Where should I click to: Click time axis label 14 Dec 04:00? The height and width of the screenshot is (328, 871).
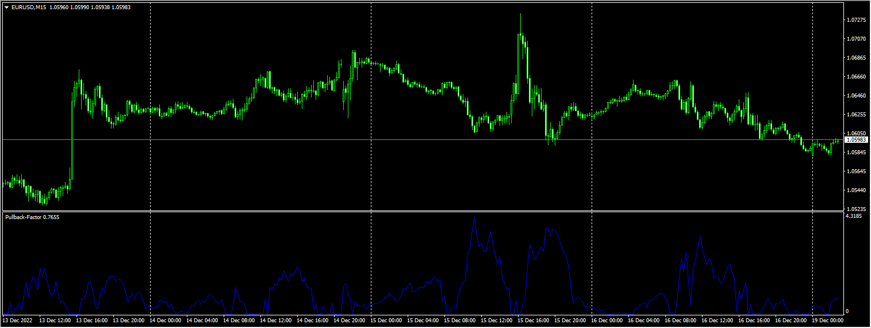pos(203,321)
